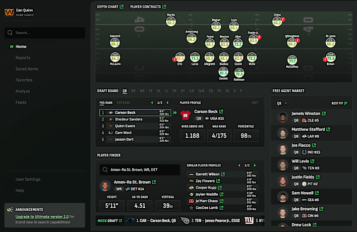
Task: Select the QB draft board tab
Action: pyautogui.click(x=124, y=91)
